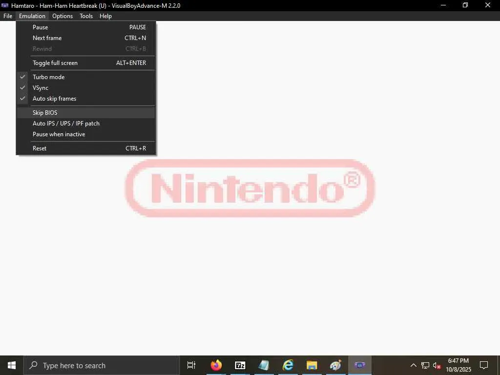Open the Windows Start menu

point(12,365)
